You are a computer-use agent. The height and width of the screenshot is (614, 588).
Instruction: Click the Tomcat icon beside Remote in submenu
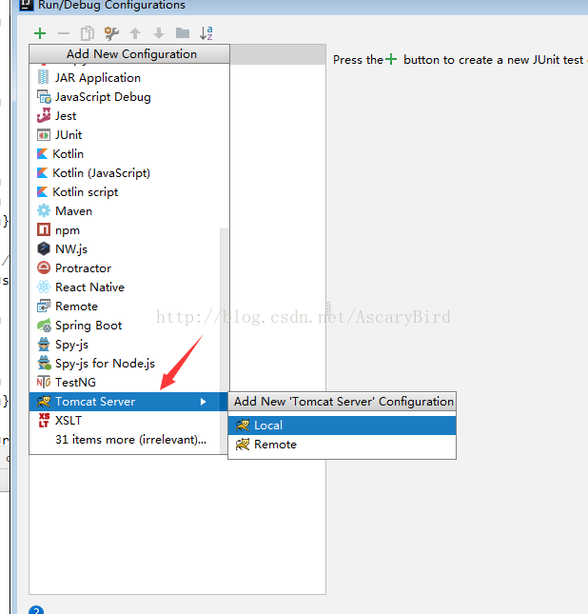coord(243,445)
